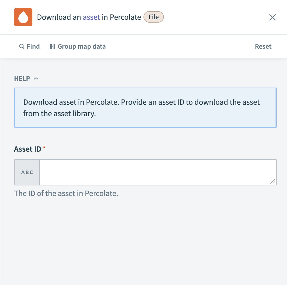The height and width of the screenshot is (285, 287).
Task: Close the Percolate connector panel
Action: (272, 17)
